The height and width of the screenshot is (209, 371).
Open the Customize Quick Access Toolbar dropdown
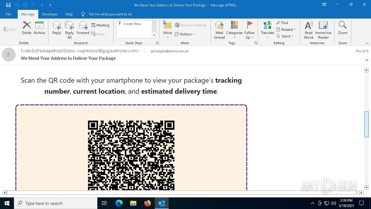(x=50, y=5)
